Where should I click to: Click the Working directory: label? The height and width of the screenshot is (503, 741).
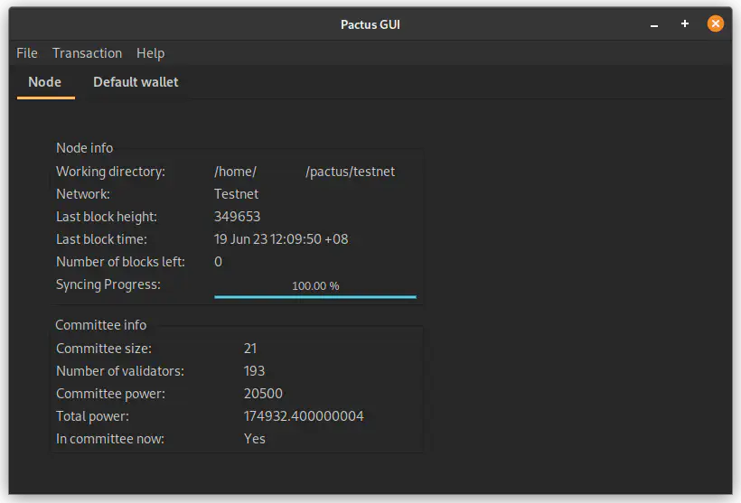click(x=110, y=172)
